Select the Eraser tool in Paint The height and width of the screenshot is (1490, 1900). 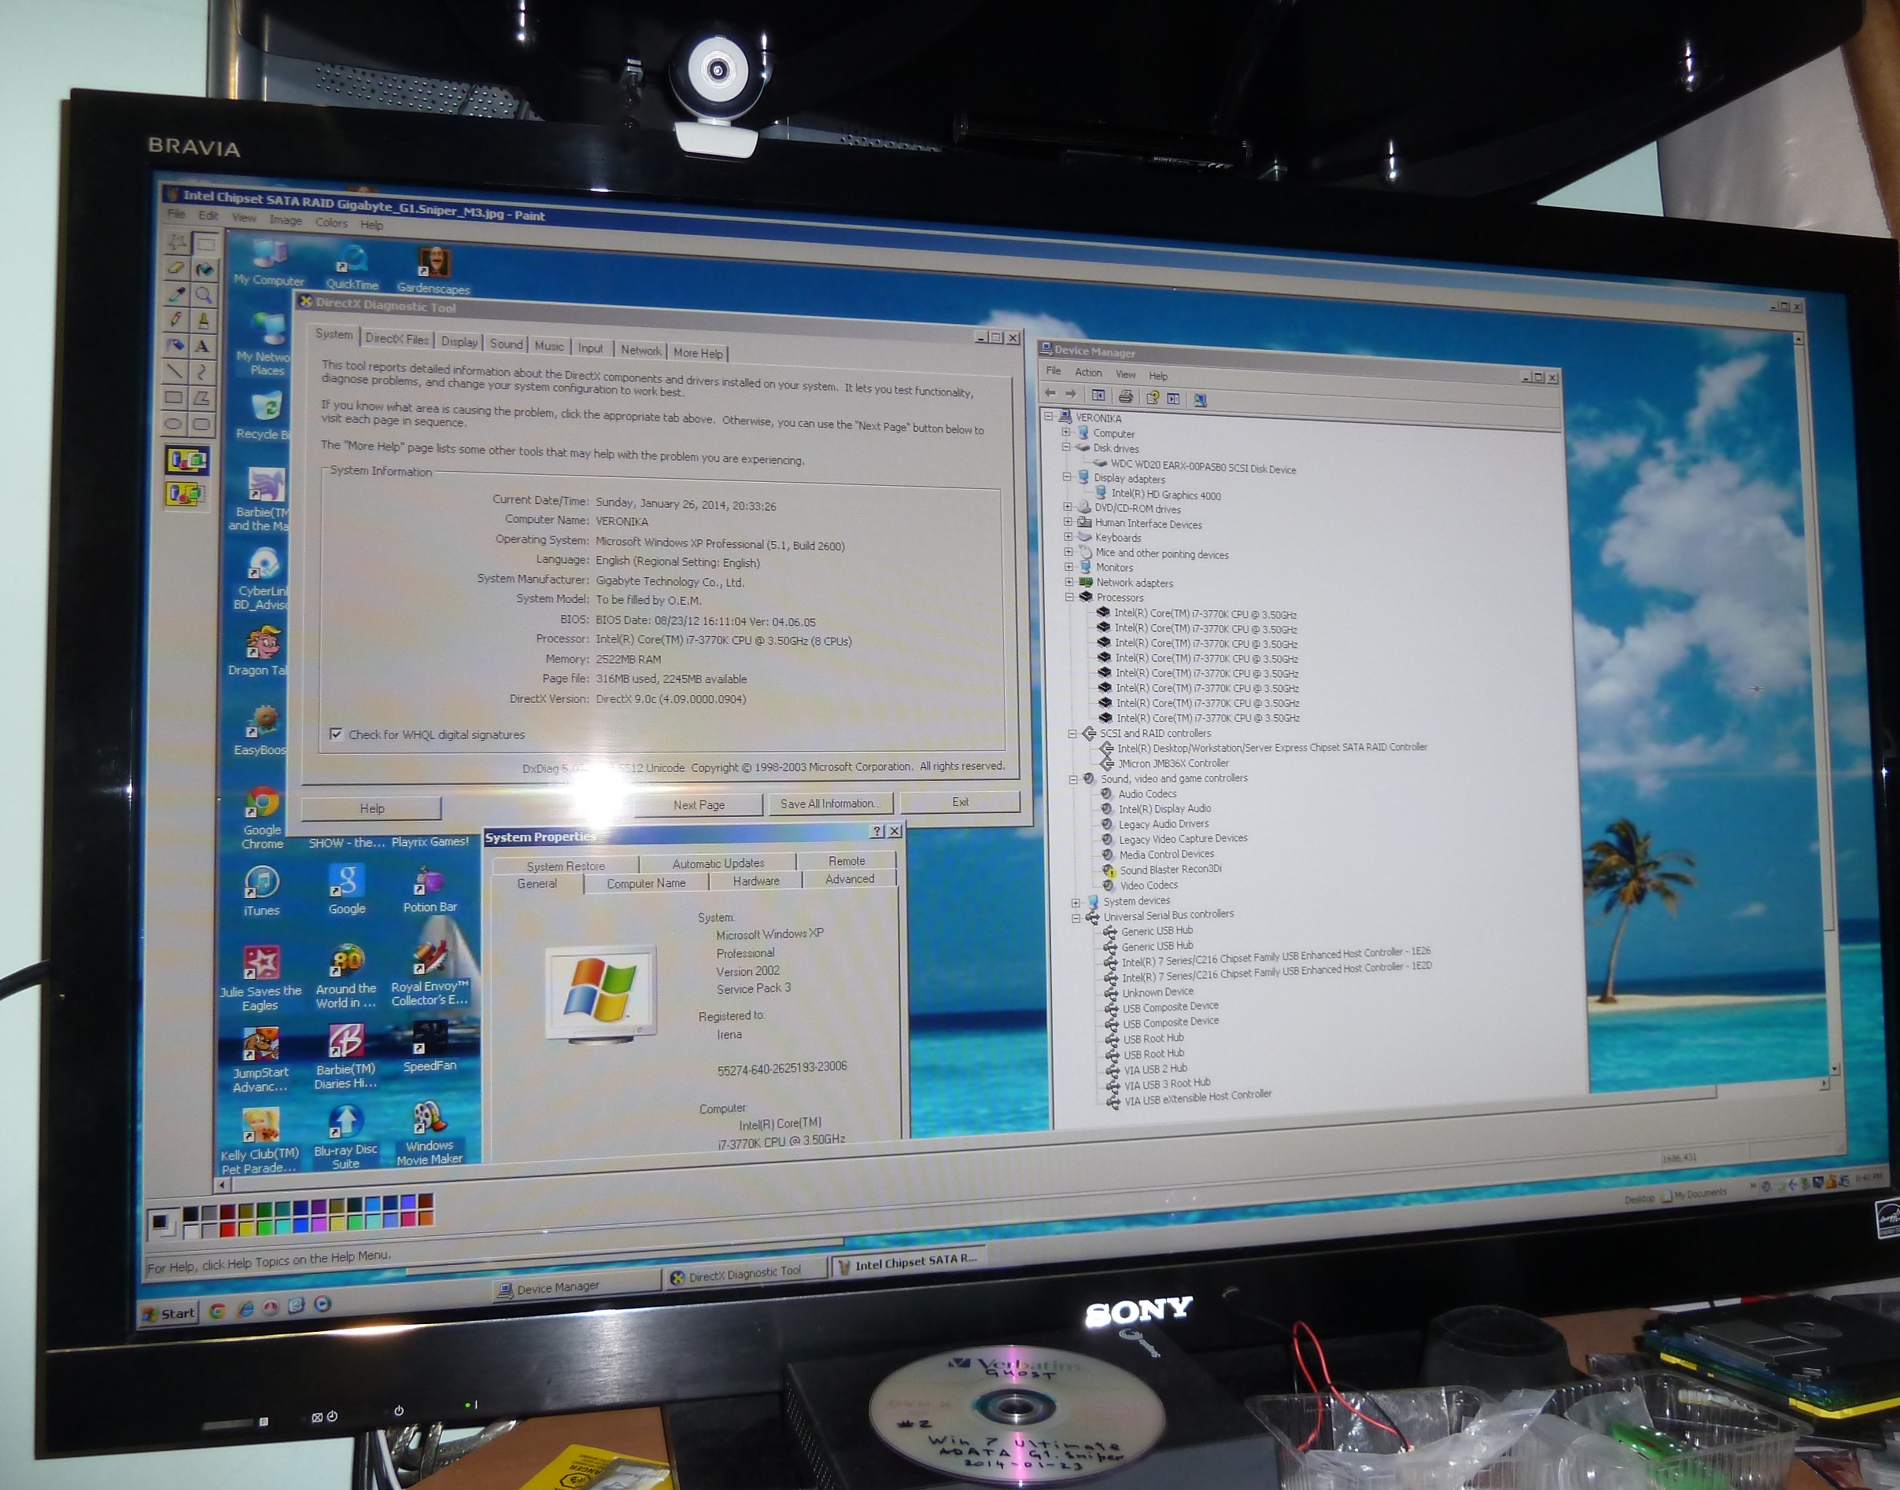click(x=175, y=267)
